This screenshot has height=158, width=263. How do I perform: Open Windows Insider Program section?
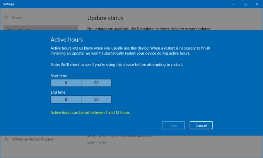(34, 139)
